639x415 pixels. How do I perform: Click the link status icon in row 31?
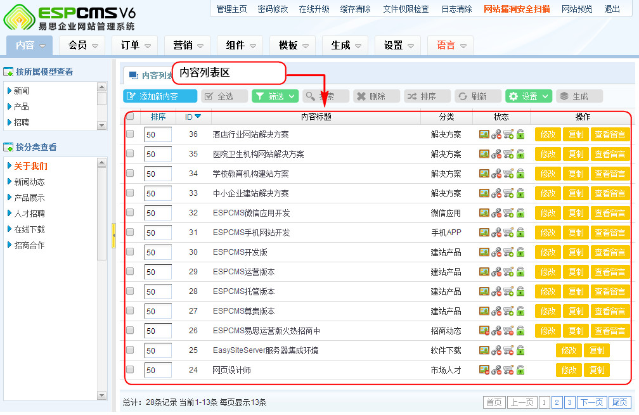[x=496, y=232]
